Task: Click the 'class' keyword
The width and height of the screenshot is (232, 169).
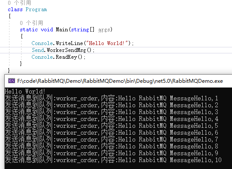Action: [15, 9]
